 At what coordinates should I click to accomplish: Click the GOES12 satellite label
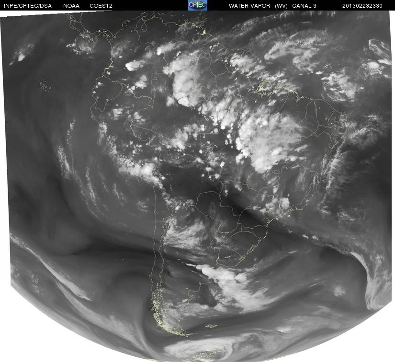(101, 6)
